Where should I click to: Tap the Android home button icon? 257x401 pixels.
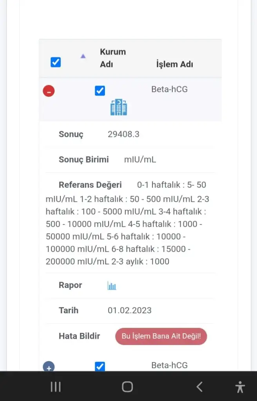click(x=127, y=387)
